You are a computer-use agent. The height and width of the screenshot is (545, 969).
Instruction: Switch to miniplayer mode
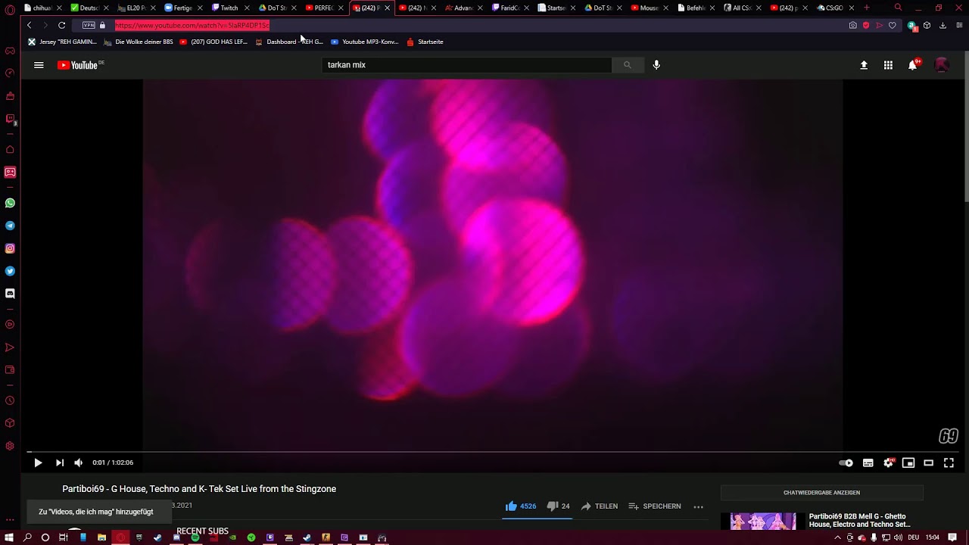coord(908,462)
